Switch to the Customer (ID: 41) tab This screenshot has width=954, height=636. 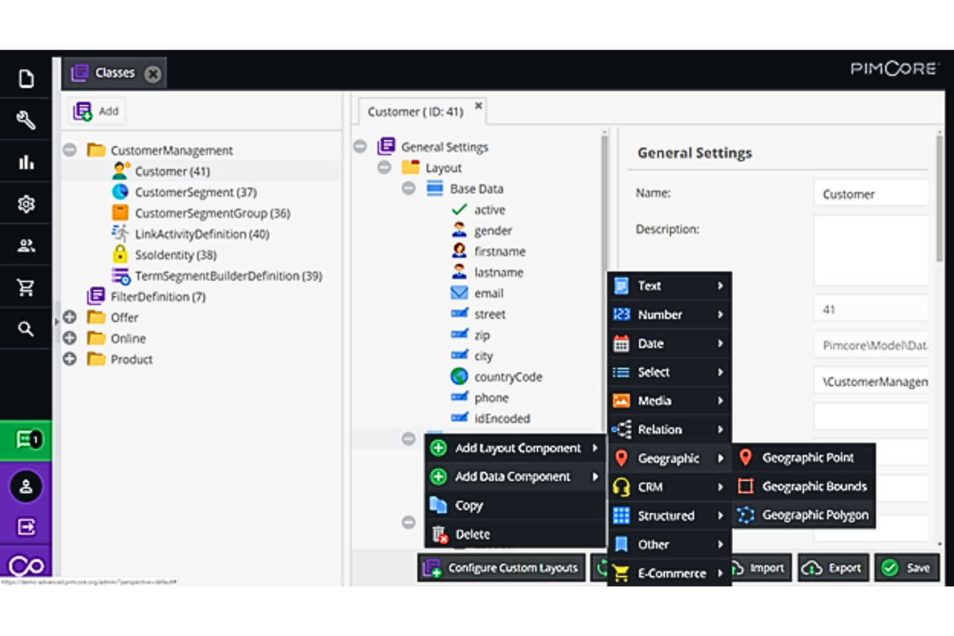click(x=415, y=111)
